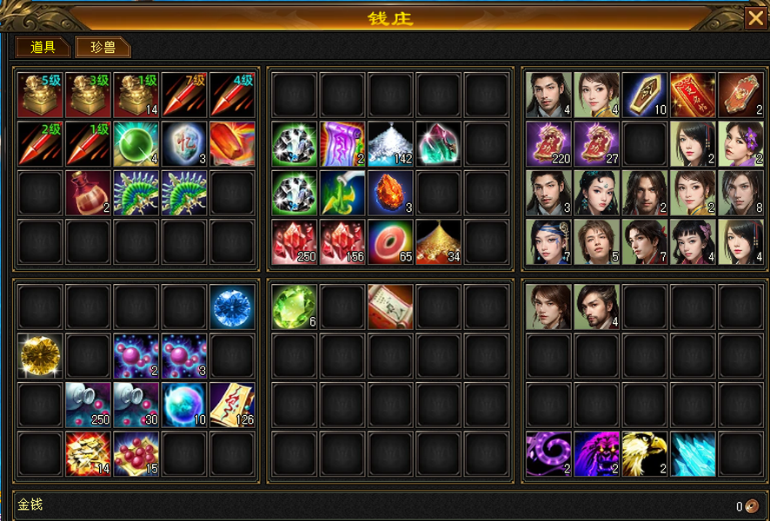
Task: Open the 珍兽 tab
Action: tap(103, 47)
